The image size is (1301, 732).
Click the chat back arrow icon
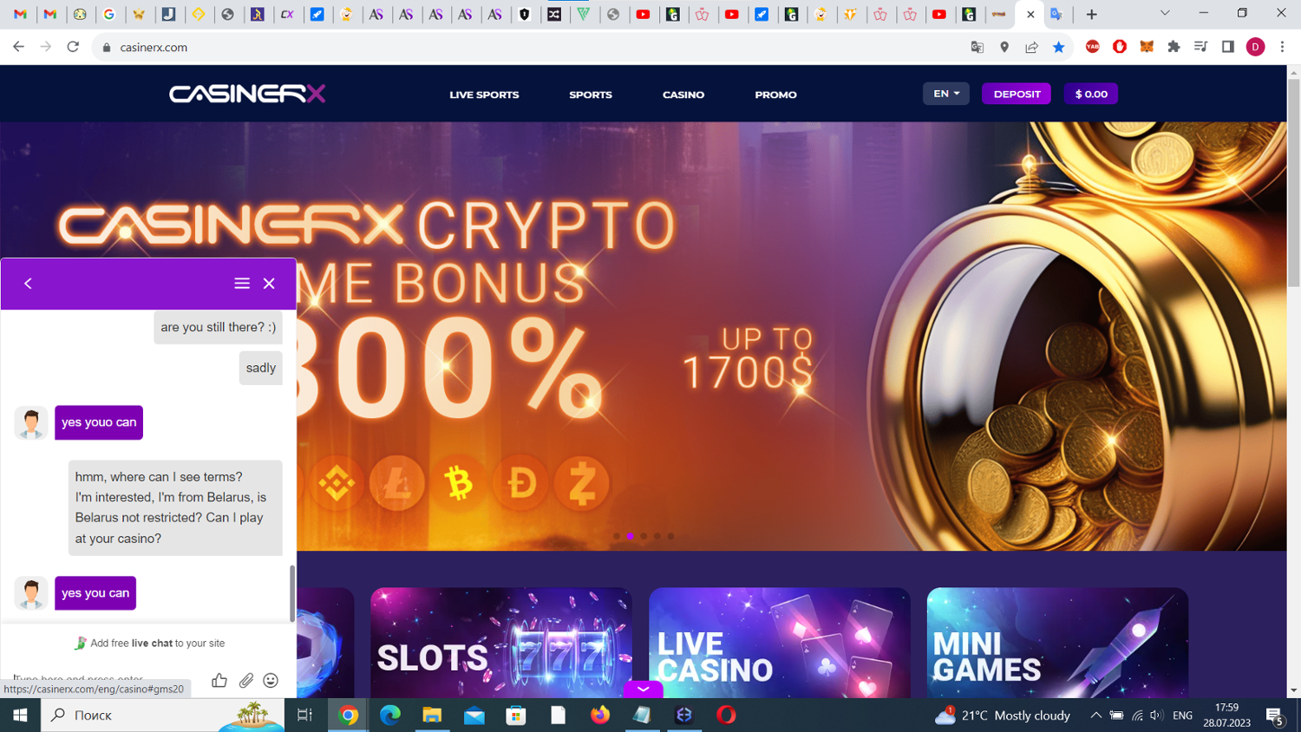(x=28, y=284)
